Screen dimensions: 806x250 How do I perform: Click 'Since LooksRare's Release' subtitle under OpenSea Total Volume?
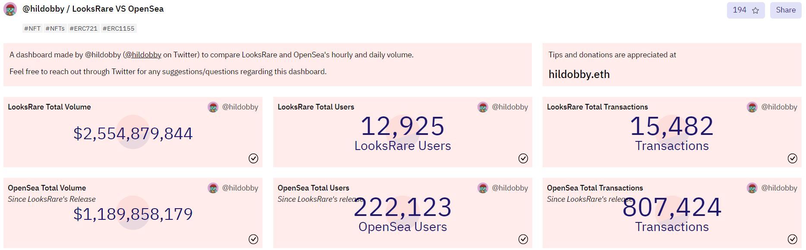[x=52, y=199]
